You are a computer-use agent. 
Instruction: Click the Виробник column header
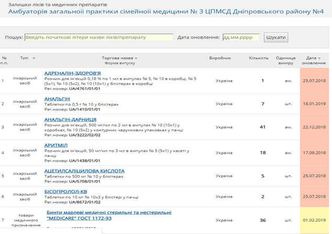pos(220,58)
